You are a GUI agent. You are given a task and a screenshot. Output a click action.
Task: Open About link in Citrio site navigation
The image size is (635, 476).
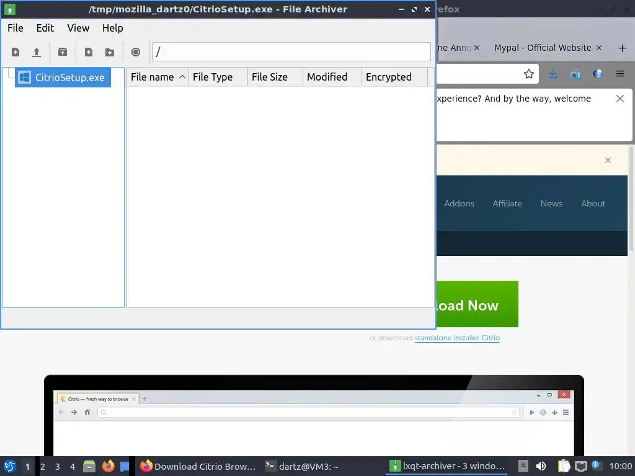(x=593, y=203)
